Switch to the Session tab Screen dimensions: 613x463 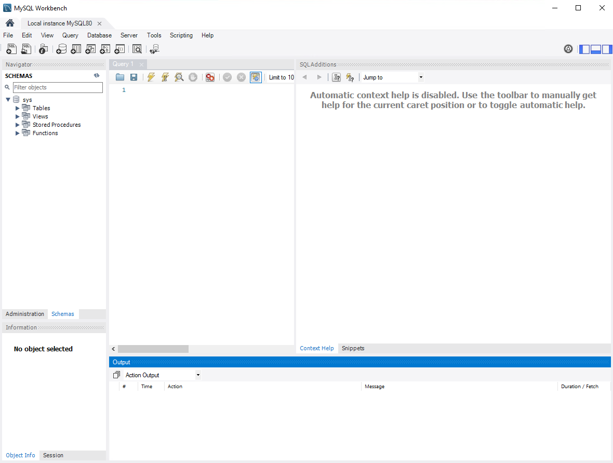click(53, 455)
